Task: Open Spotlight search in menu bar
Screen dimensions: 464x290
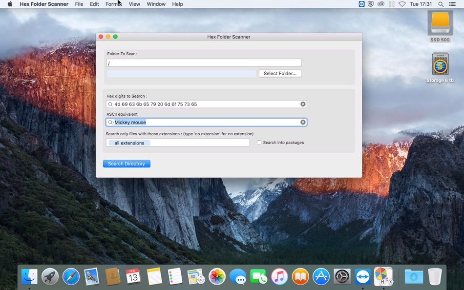Action: click(441, 4)
